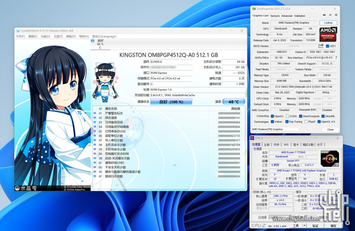The width and height of the screenshot is (355, 231).
Task: Open the AMD Radeon(TM) Graphics GPU selector dropdown
Action: pyautogui.click(x=276, y=129)
